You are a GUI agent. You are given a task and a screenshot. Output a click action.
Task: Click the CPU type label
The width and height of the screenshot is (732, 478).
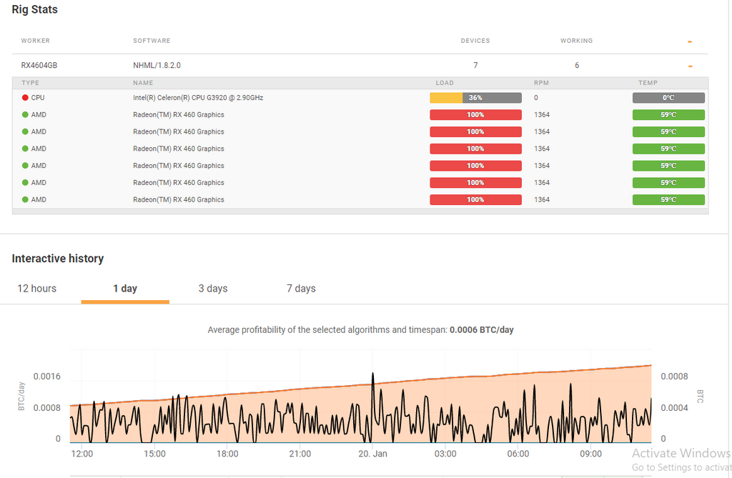coord(38,98)
